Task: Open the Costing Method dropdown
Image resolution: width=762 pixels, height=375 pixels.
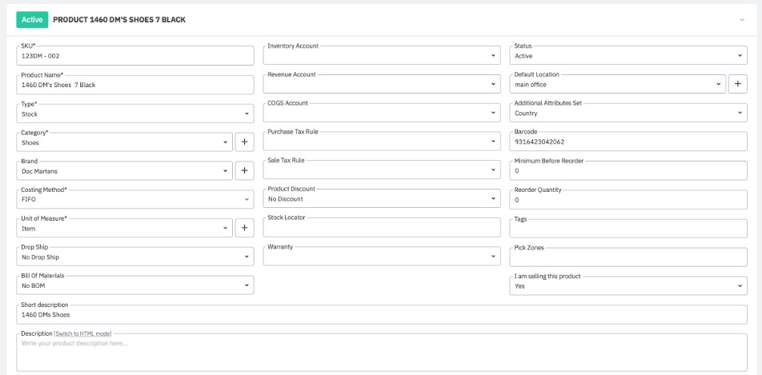Action: pyautogui.click(x=134, y=199)
